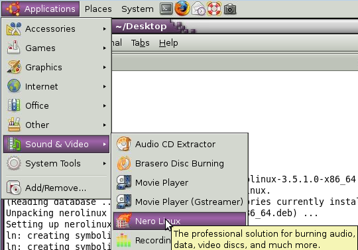Expand Accessories submenu arrow
This screenshot has height=250, width=358.
[105, 29]
